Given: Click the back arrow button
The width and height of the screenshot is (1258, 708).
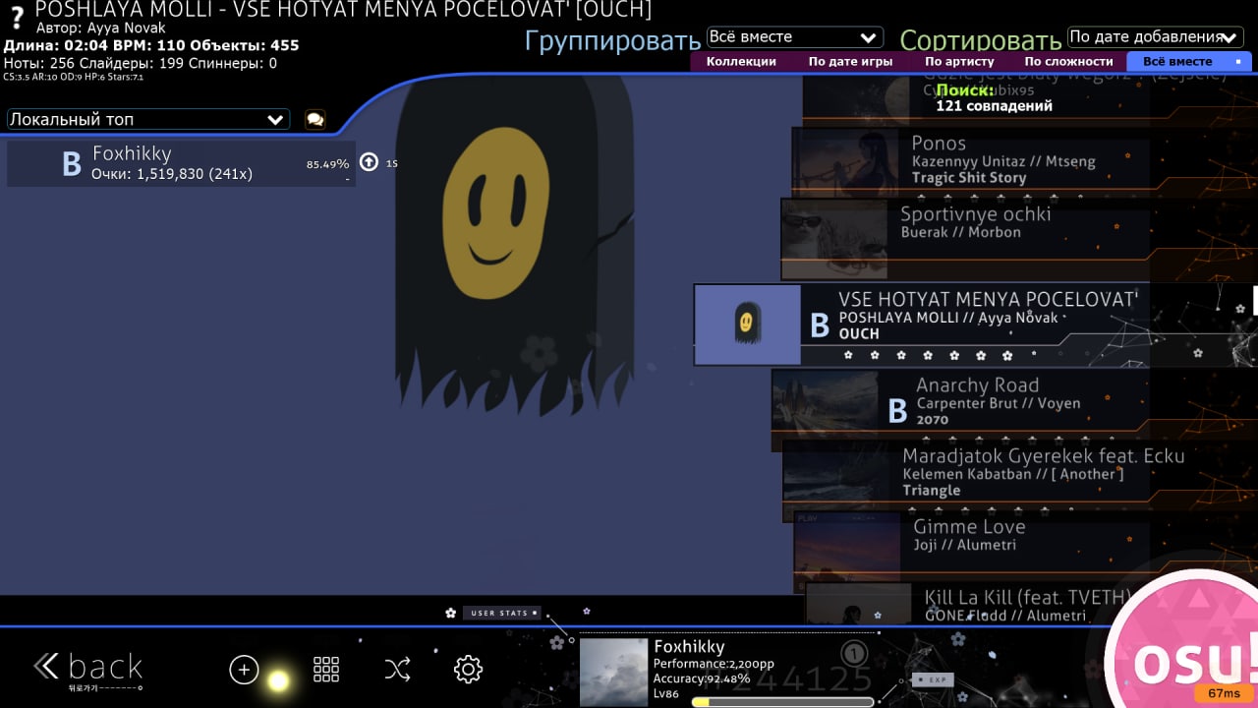Looking at the screenshot, I should (x=87, y=669).
